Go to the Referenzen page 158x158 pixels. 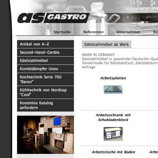click(x=94, y=32)
